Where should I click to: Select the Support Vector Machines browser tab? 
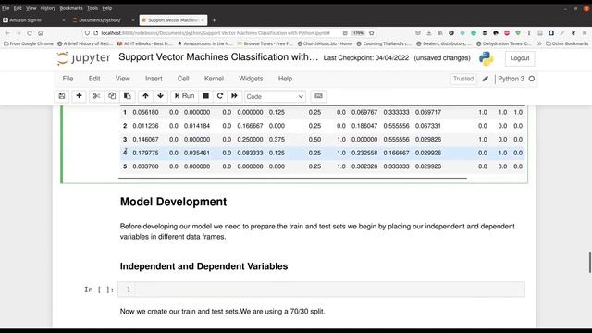pyautogui.click(x=173, y=20)
